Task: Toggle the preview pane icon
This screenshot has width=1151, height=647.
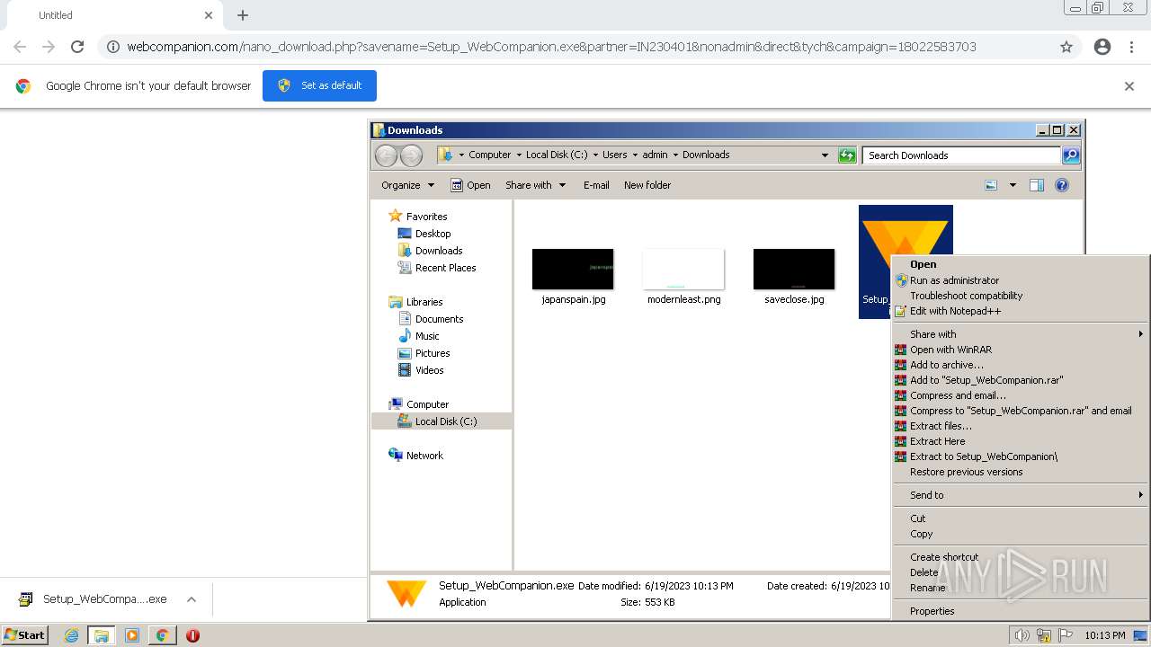Action: [x=1037, y=185]
